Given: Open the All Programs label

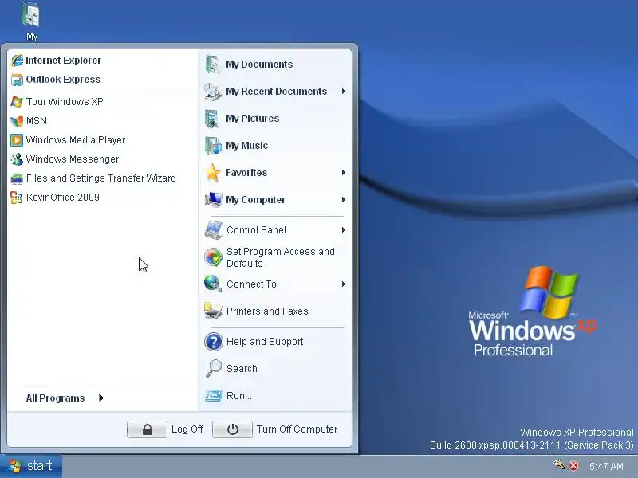Looking at the screenshot, I should point(55,398).
